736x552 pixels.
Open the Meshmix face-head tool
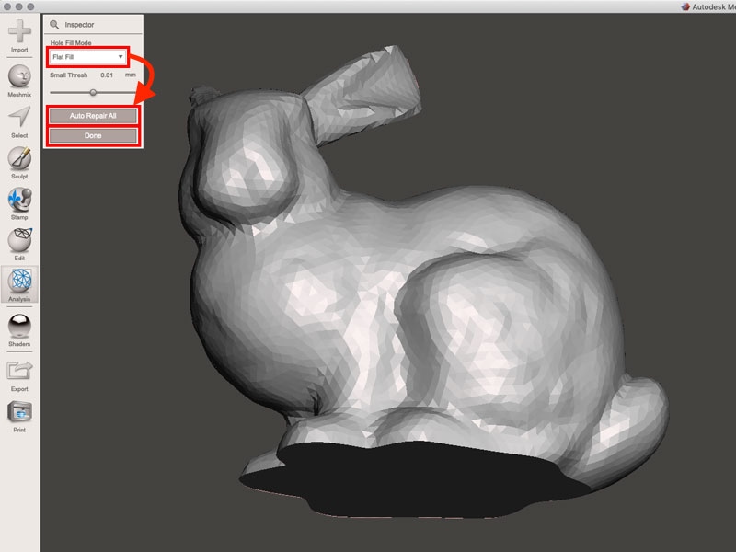coord(19,75)
